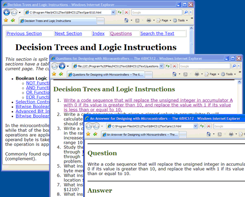Open search options dropdown in Decision Trees window
Viewport: 245px width, 197px height.
[x=191, y=12]
